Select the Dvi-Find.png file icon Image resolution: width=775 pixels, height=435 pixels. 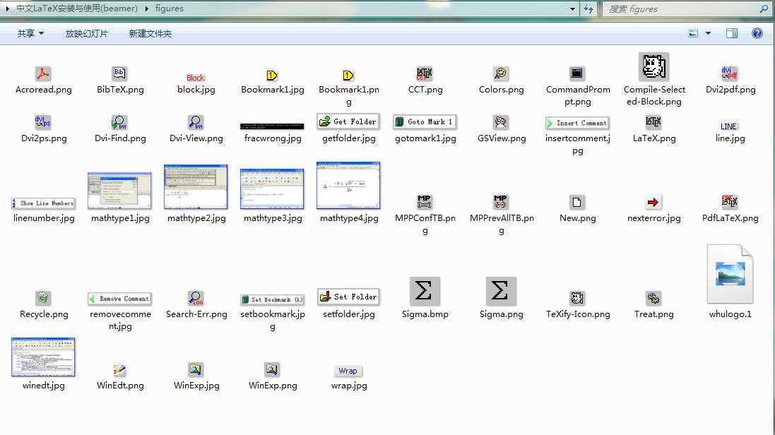(119, 123)
